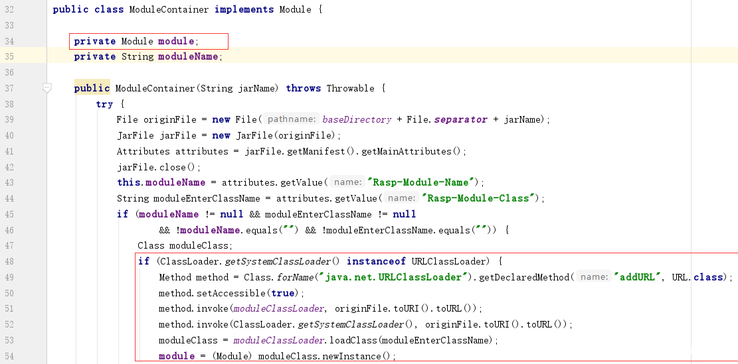Click the 'Throwable' type in constructor signature
Screen dimensions: 738x364
point(349,88)
